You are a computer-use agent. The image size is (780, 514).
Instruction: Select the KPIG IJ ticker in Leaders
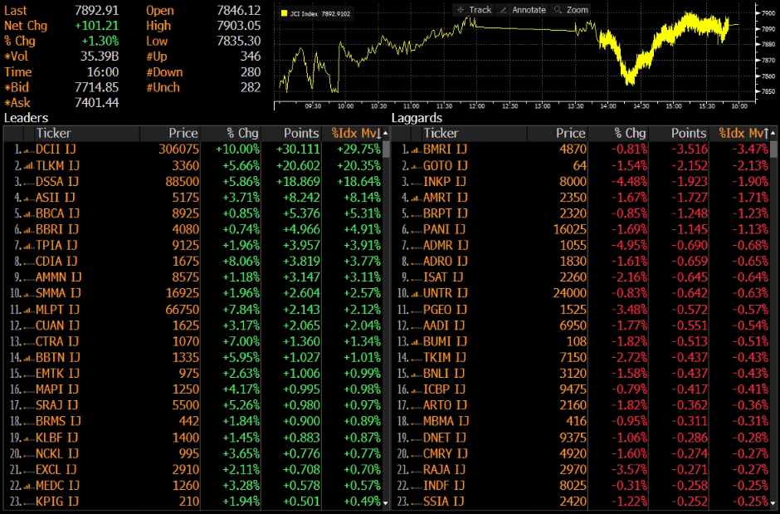coord(57,502)
